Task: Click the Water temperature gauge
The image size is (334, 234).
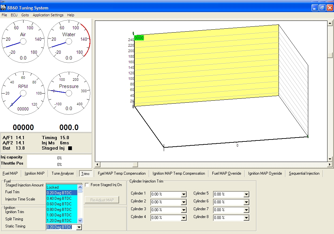Action: (69, 41)
